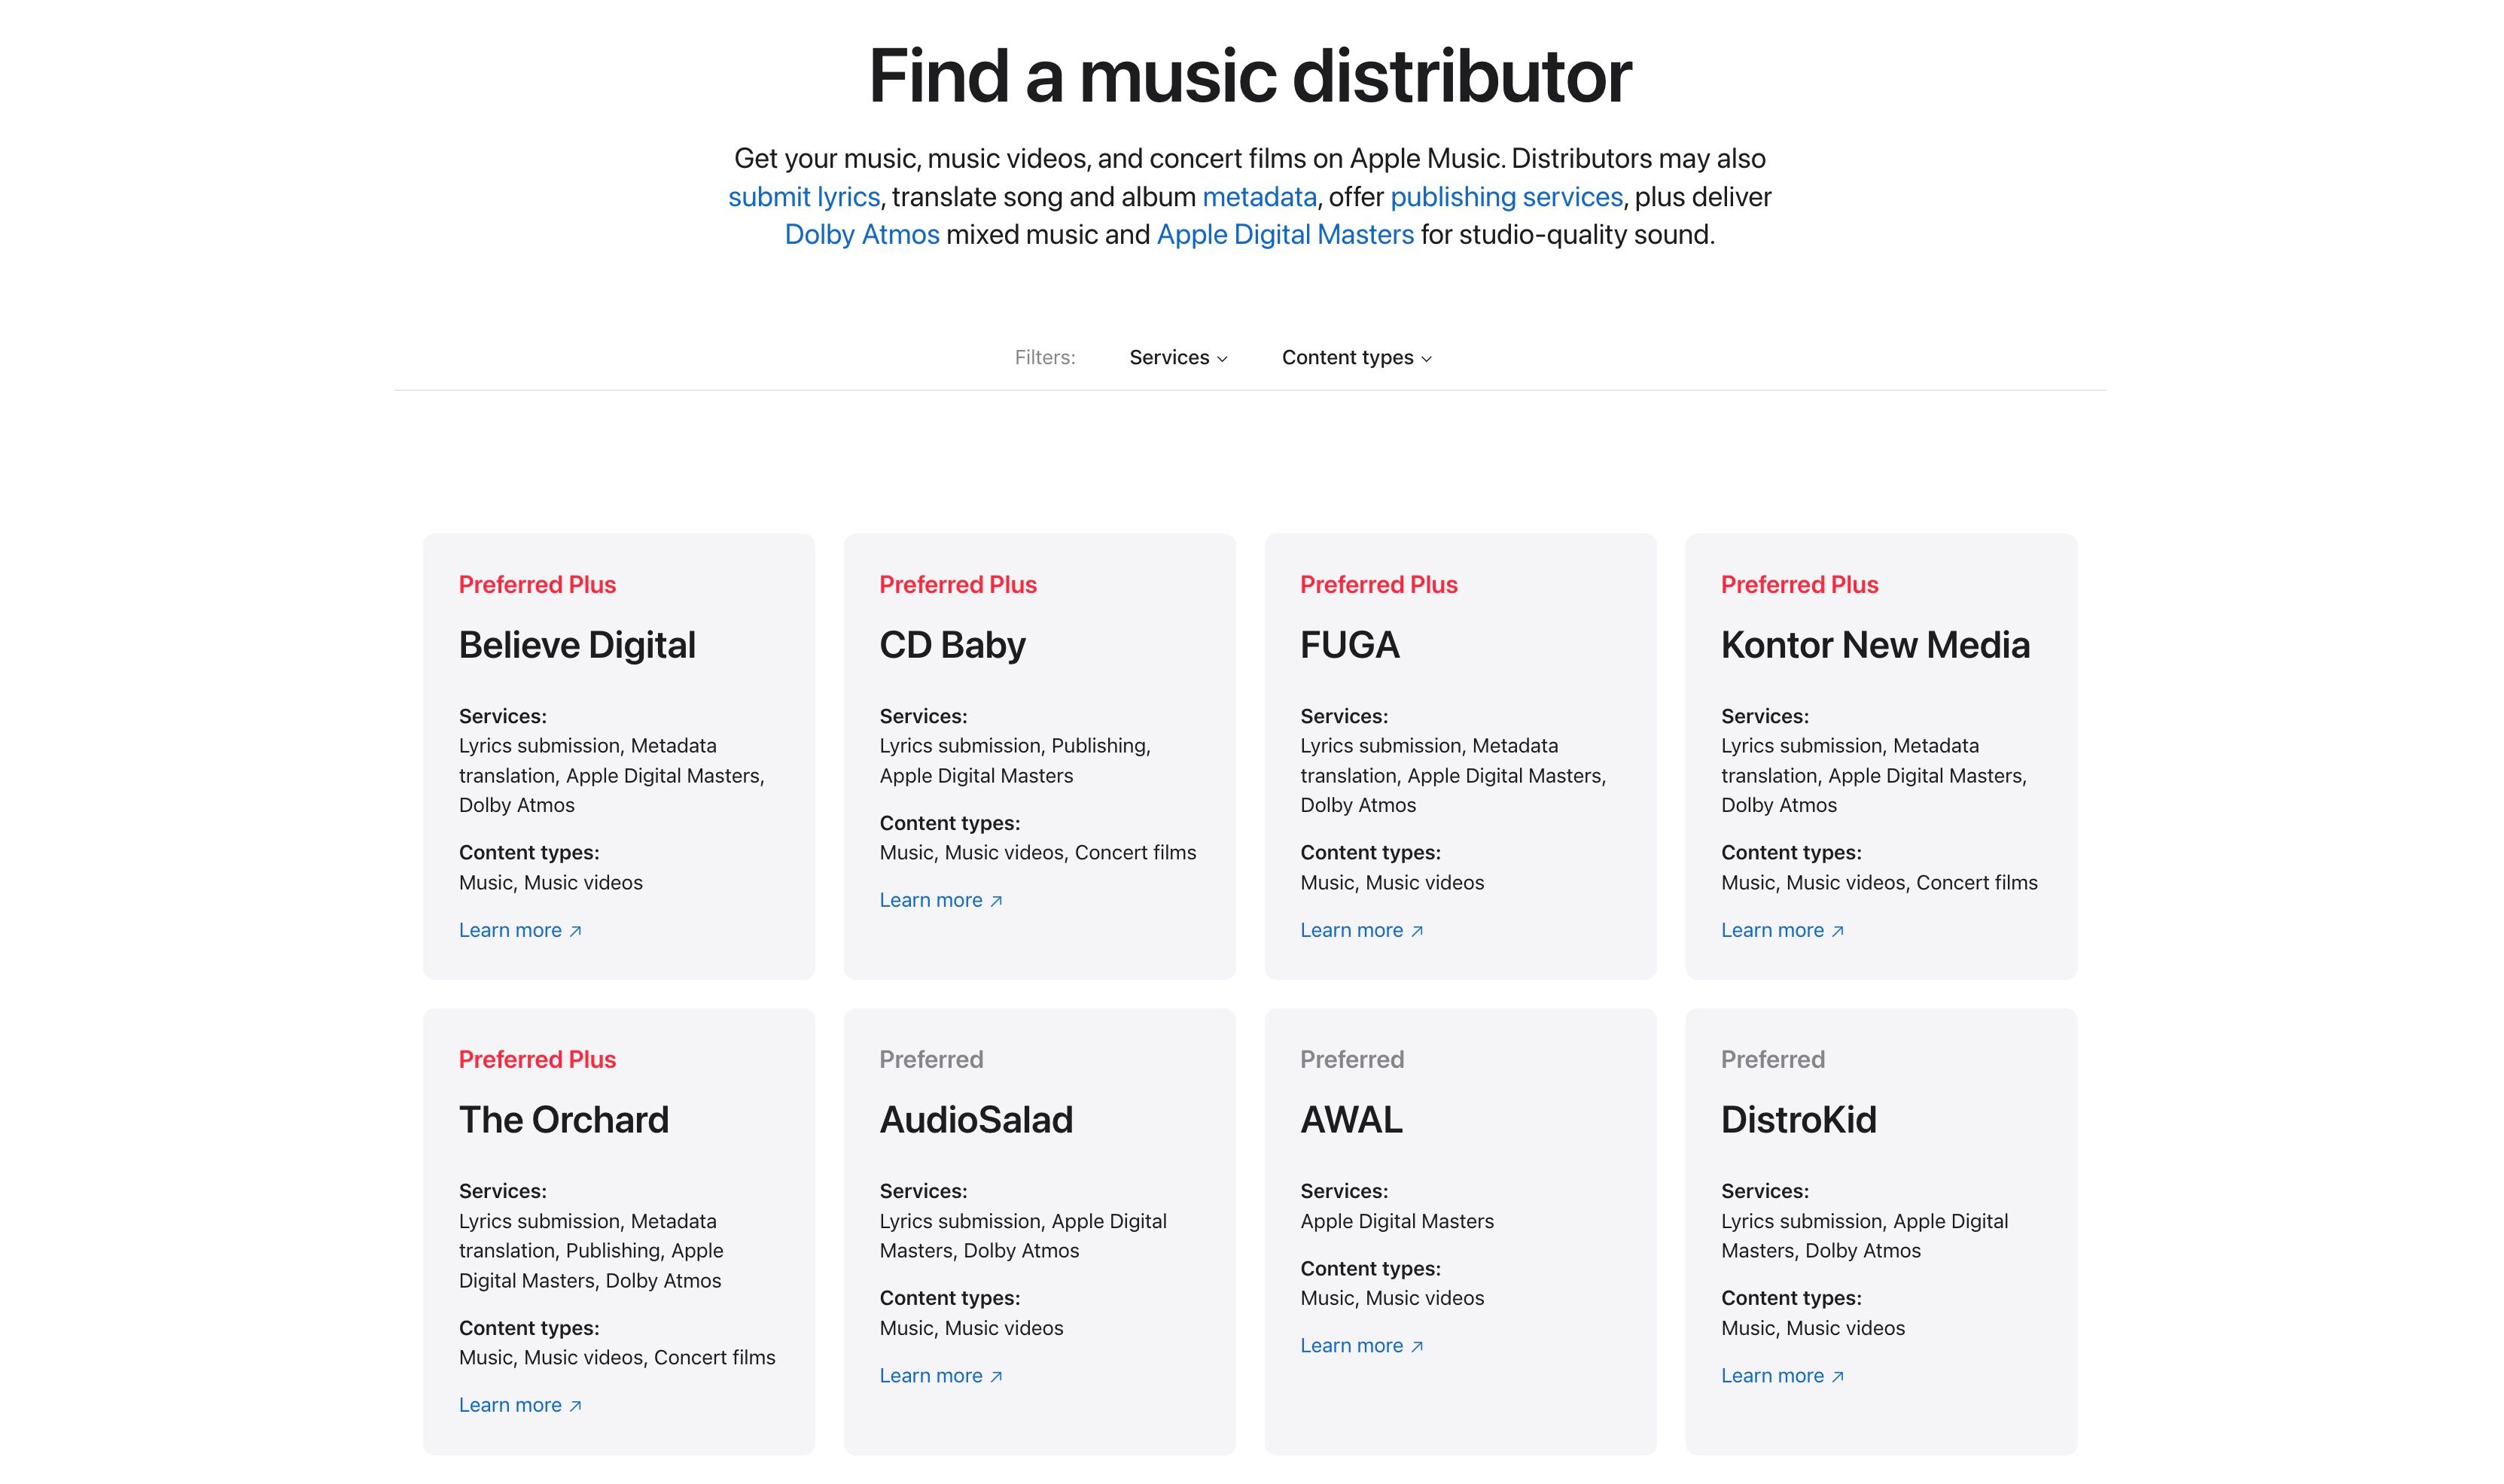This screenshot has width=2504, height=1484.
Task: Click The Orchard's Learn more arrow icon
Action: click(575, 1407)
